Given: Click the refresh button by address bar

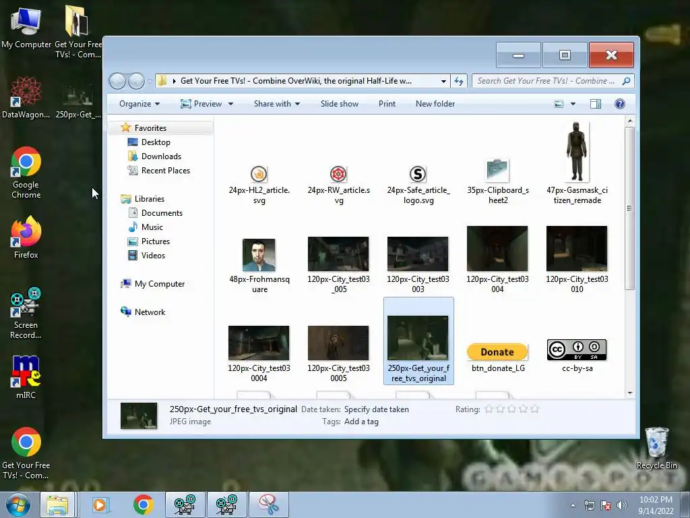Looking at the screenshot, I should point(458,81).
